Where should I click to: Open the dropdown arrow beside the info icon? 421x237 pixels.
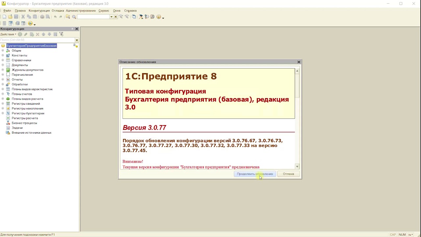(x=163, y=18)
